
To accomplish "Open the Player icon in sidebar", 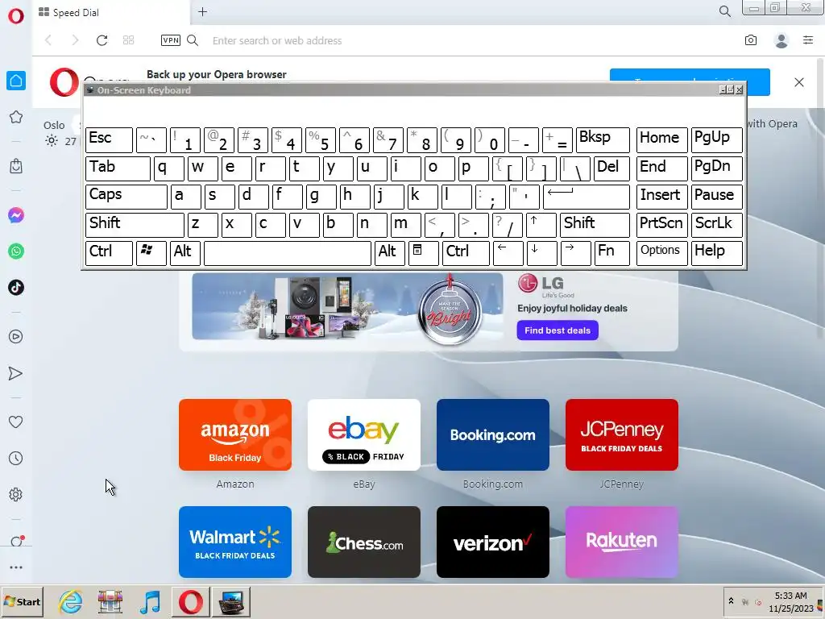I will point(16,336).
